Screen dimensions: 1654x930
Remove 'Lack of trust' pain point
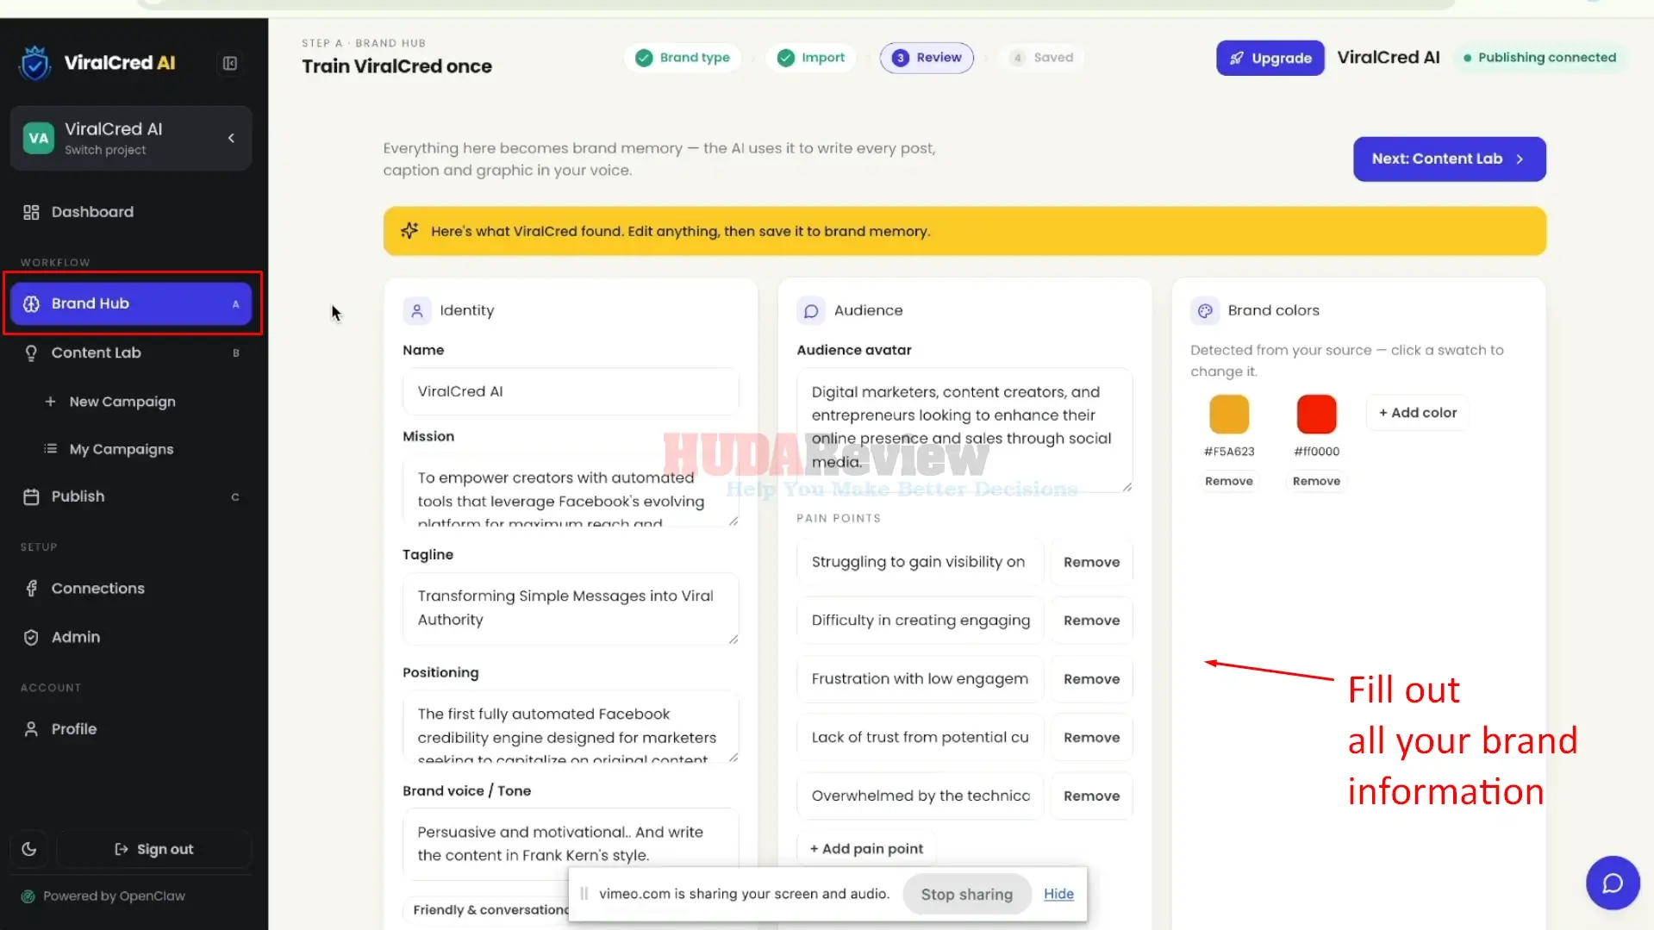[1091, 738]
